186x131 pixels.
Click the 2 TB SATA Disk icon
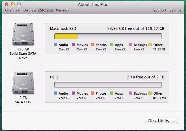(23, 83)
